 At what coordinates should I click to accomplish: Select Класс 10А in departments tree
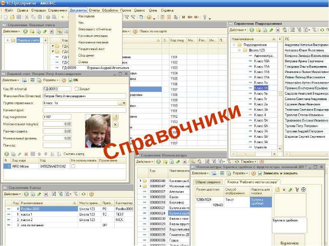[262, 61]
